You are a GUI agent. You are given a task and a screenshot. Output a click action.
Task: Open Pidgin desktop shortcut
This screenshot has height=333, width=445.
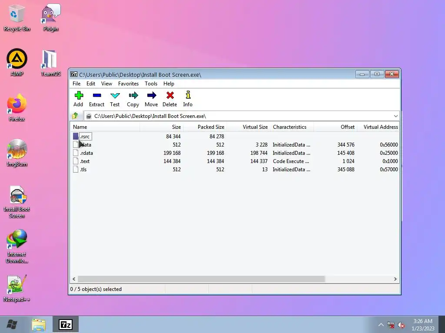pyautogui.click(x=51, y=17)
